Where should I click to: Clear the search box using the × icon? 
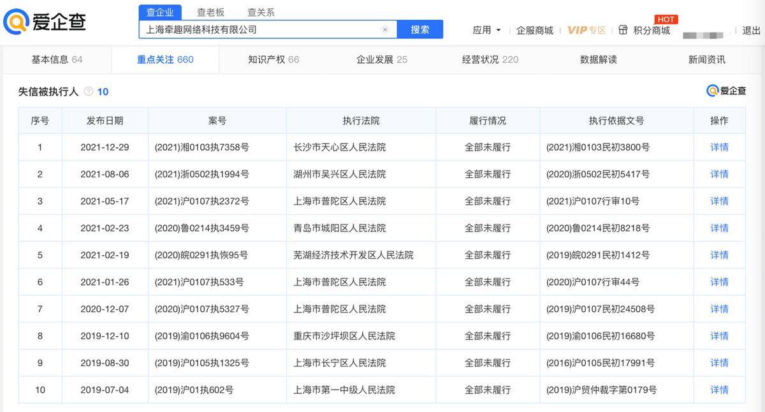pos(385,29)
